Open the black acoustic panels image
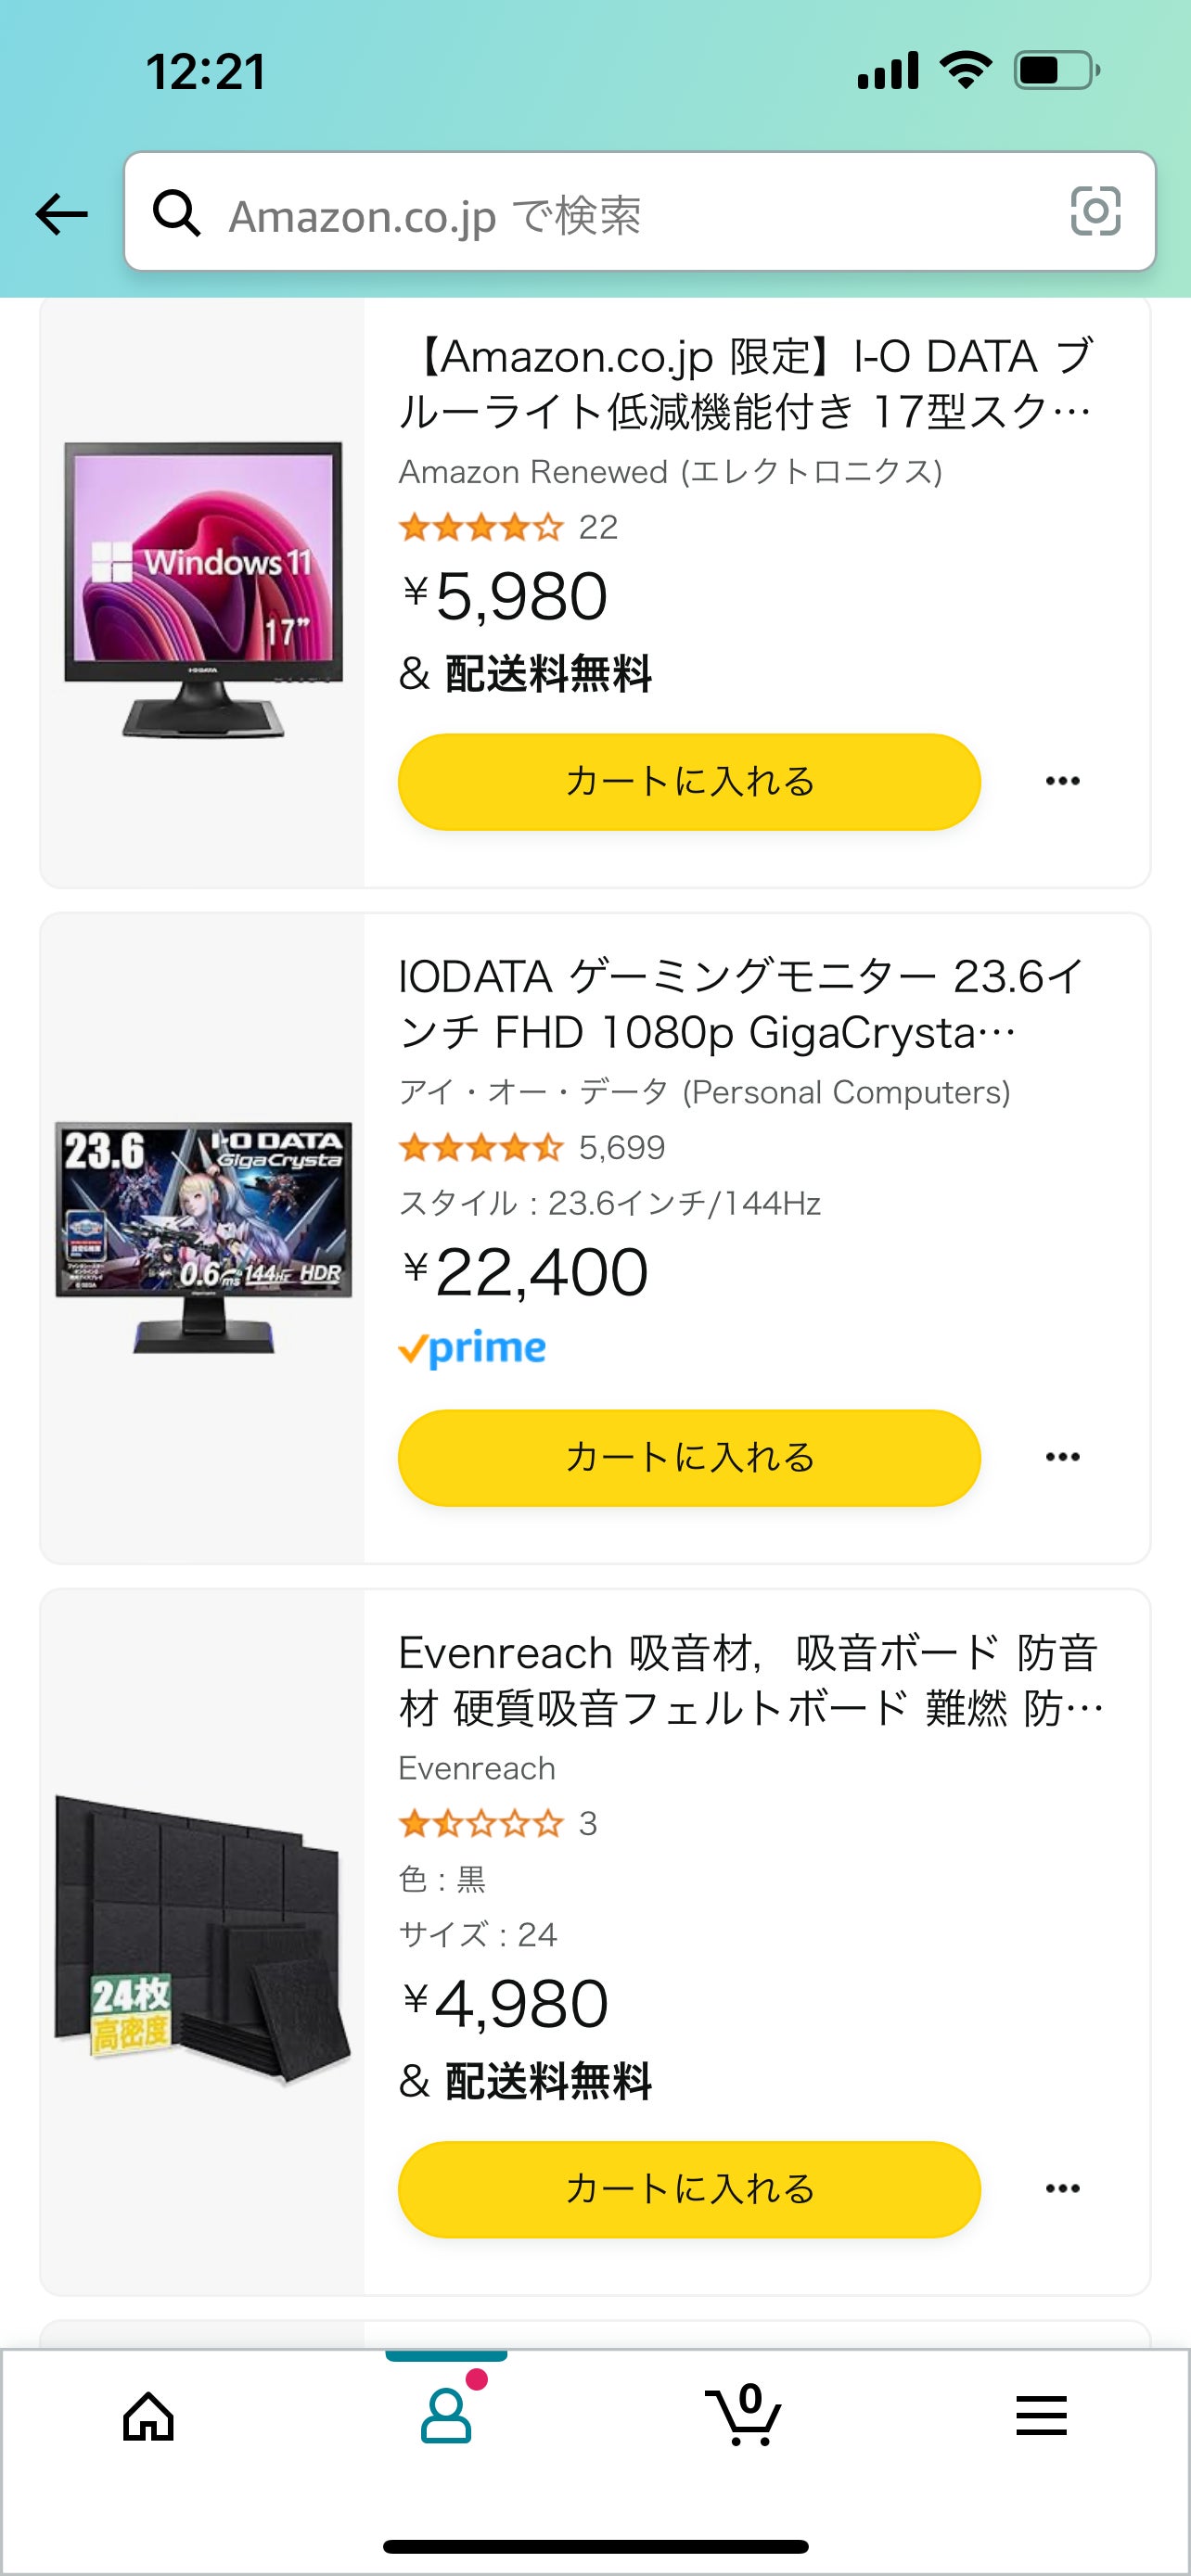 point(203,1940)
